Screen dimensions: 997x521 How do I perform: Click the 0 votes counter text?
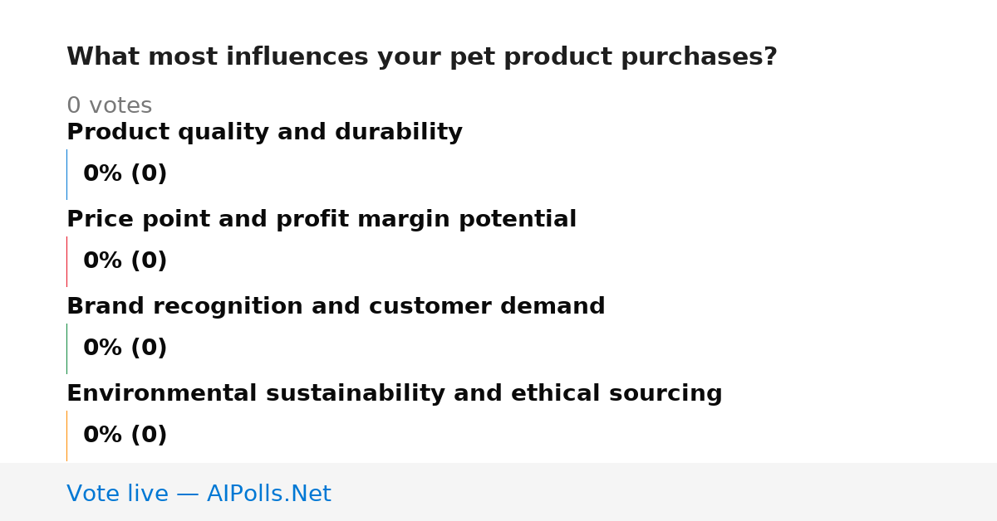pos(109,106)
